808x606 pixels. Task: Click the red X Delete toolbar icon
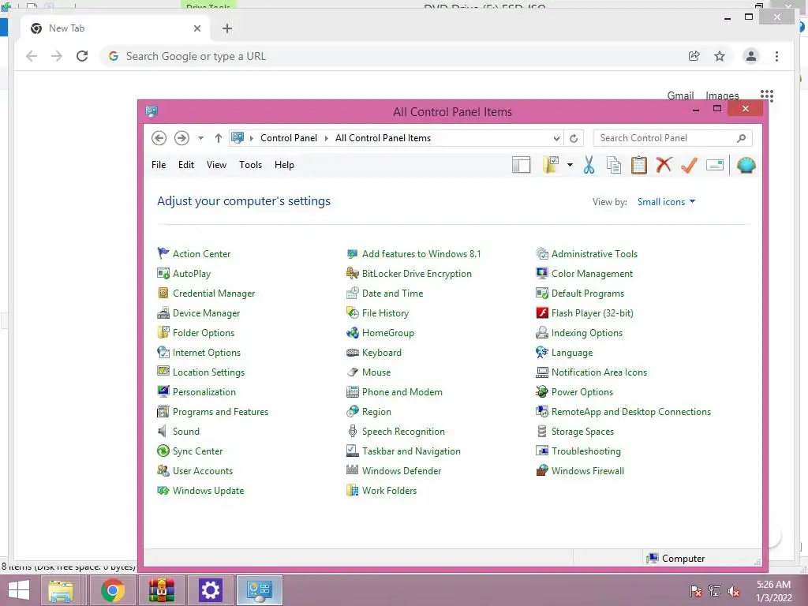pos(664,165)
